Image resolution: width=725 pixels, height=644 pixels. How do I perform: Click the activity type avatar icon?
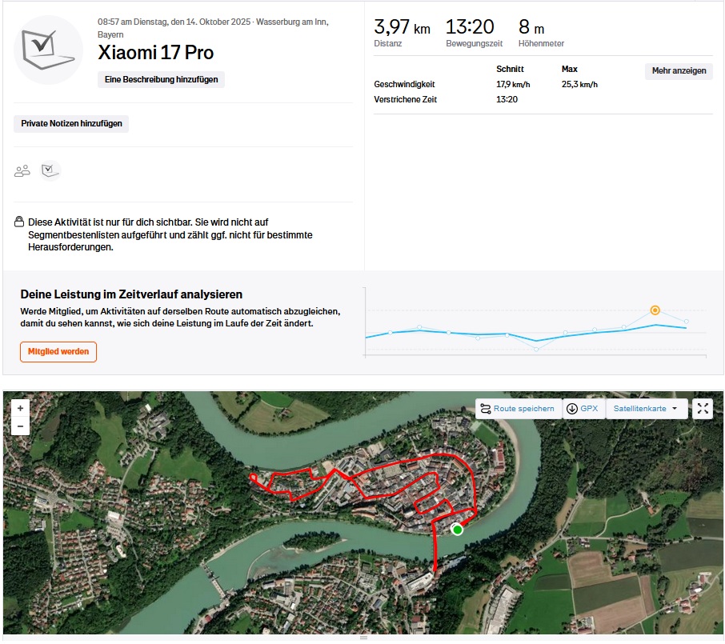[x=49, y=50]
